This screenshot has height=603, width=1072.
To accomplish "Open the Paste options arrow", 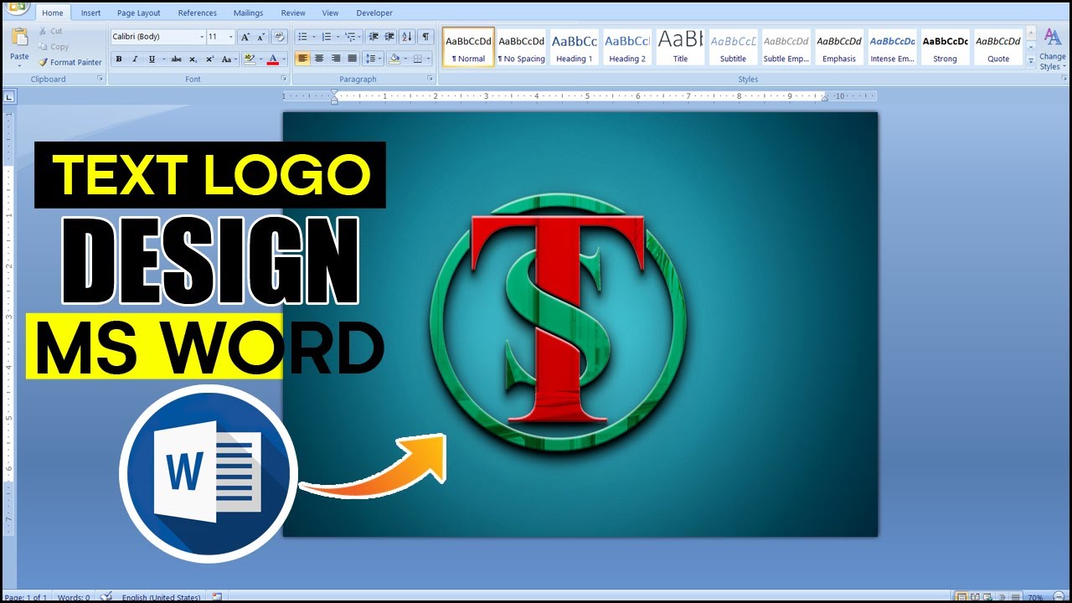I will [x=19, y=65].
